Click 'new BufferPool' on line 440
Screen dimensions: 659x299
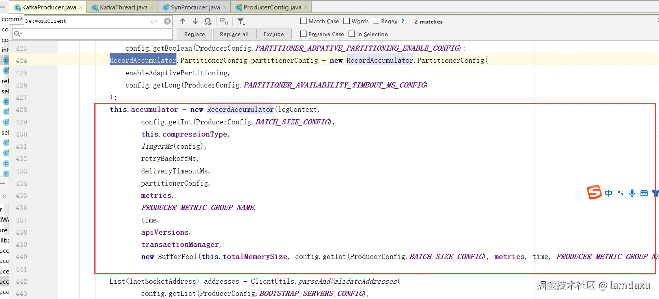coord(169,257)
